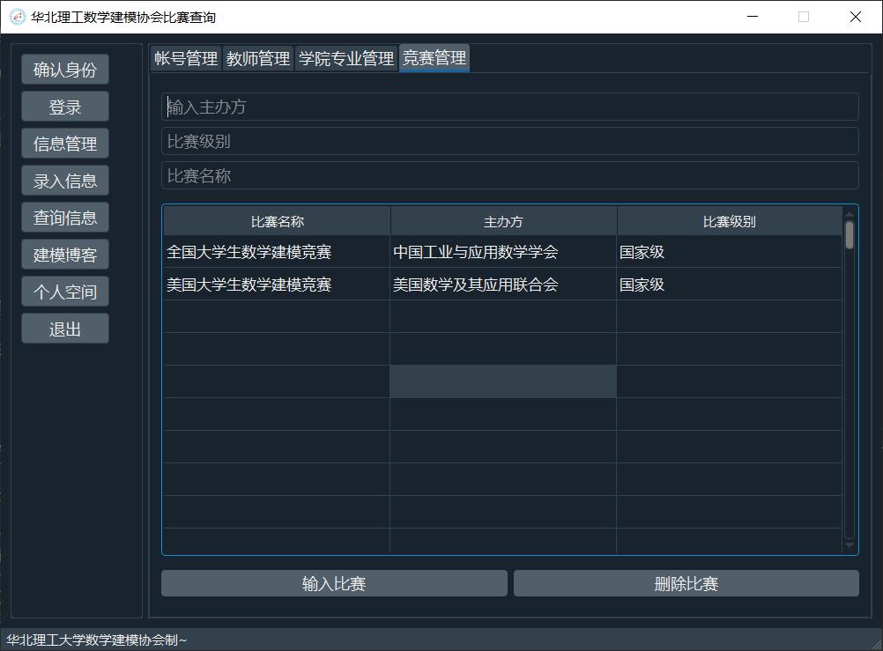883x651 pixels.
Task: Sort by the 比赛名称 column header
Action: click(x=277, y=222)
